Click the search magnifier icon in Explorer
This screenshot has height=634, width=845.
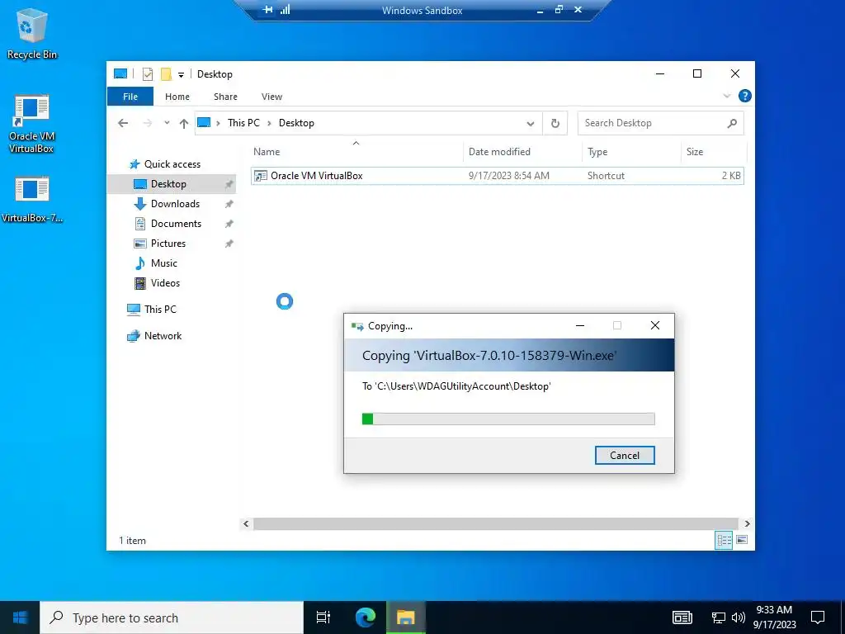[732, 124]
